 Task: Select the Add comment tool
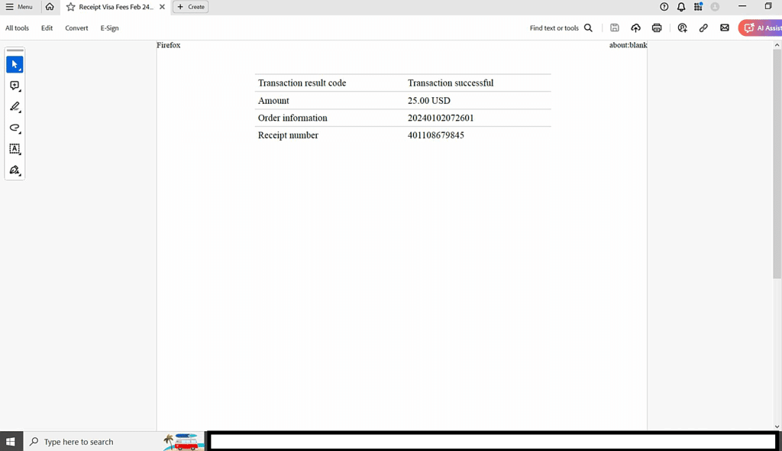[x=15, y=86]
